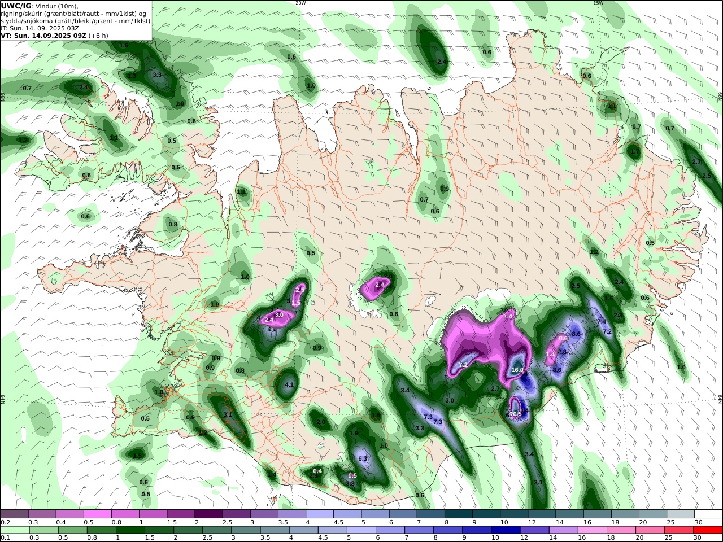Select the darkest purple swatch in the snow legend
This screenshot has width=723, height=542.
208,514
